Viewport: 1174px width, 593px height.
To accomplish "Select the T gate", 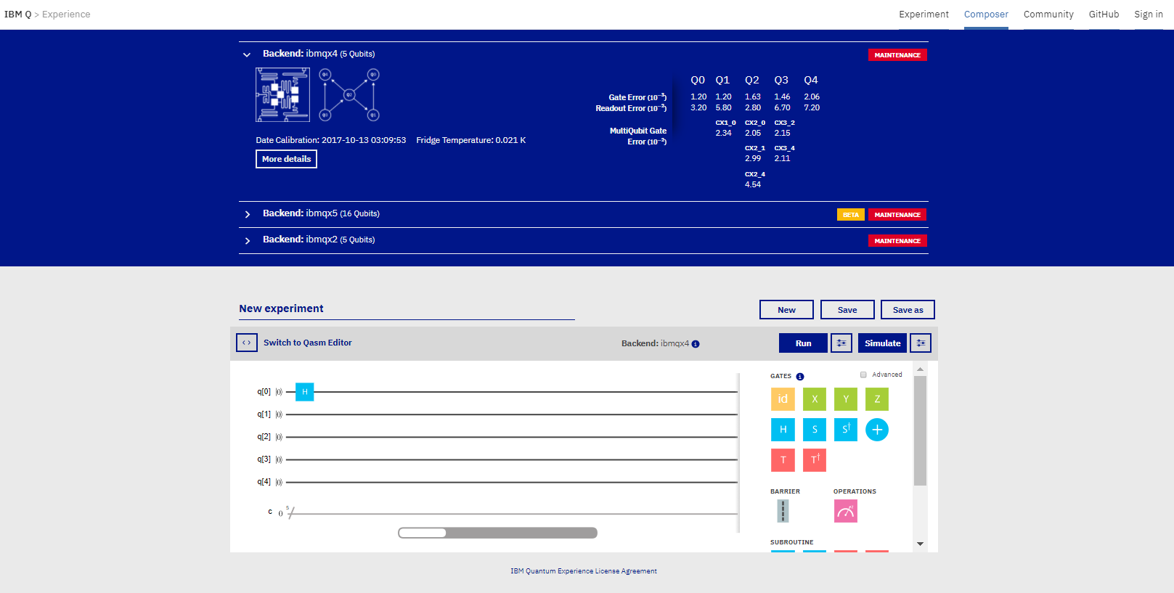I will (x=783, y=460).
